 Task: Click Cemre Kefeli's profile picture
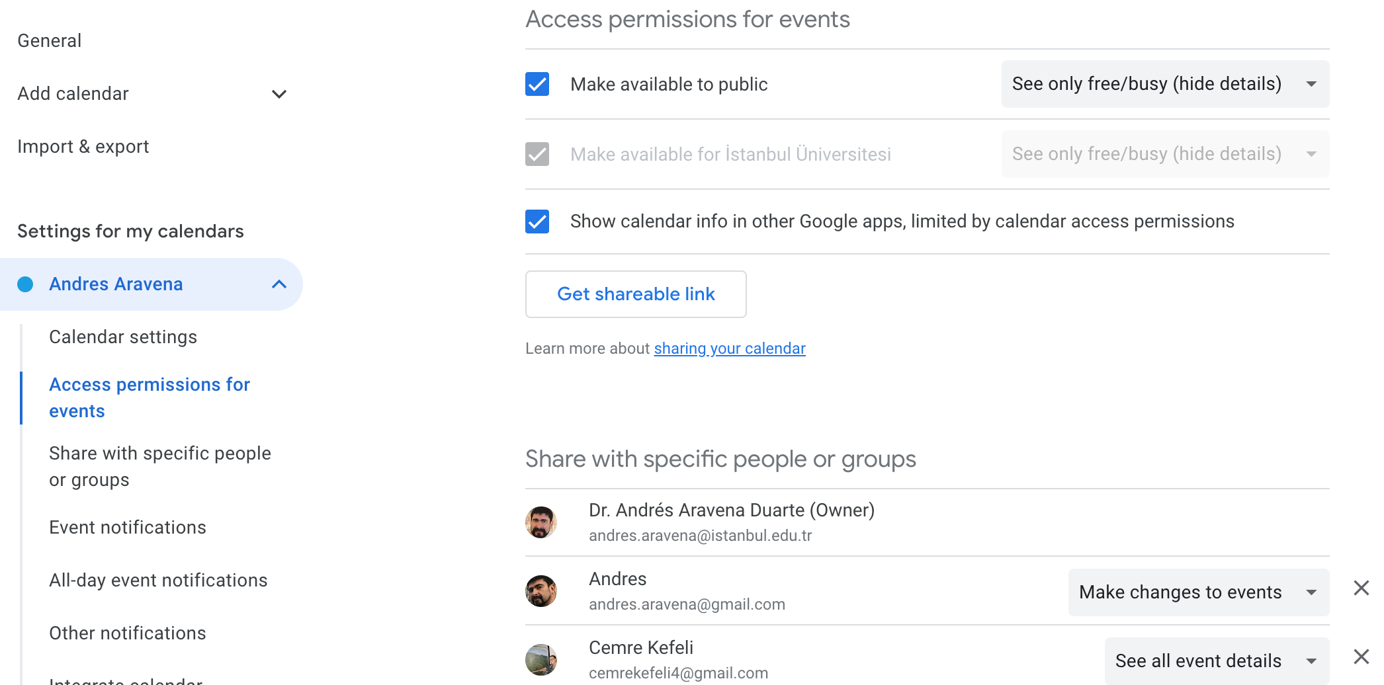(x=541, y=659)
